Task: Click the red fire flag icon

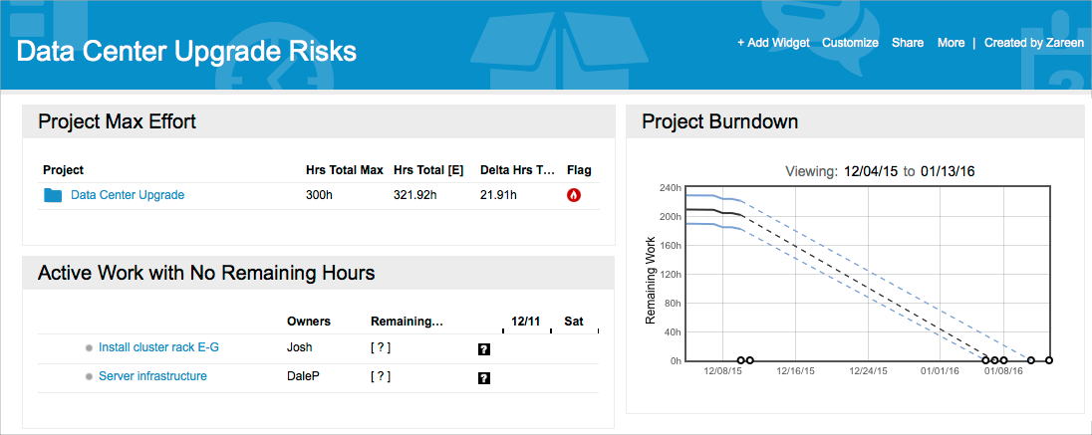Action: [574, 195]
